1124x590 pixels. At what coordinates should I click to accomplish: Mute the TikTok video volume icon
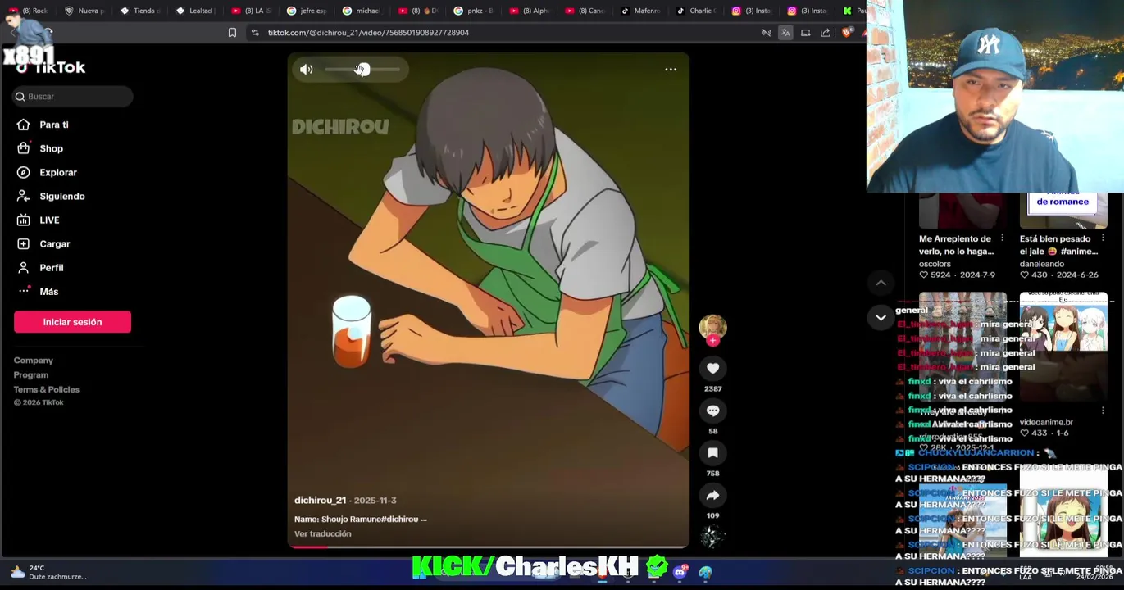[x=307, y=70]
